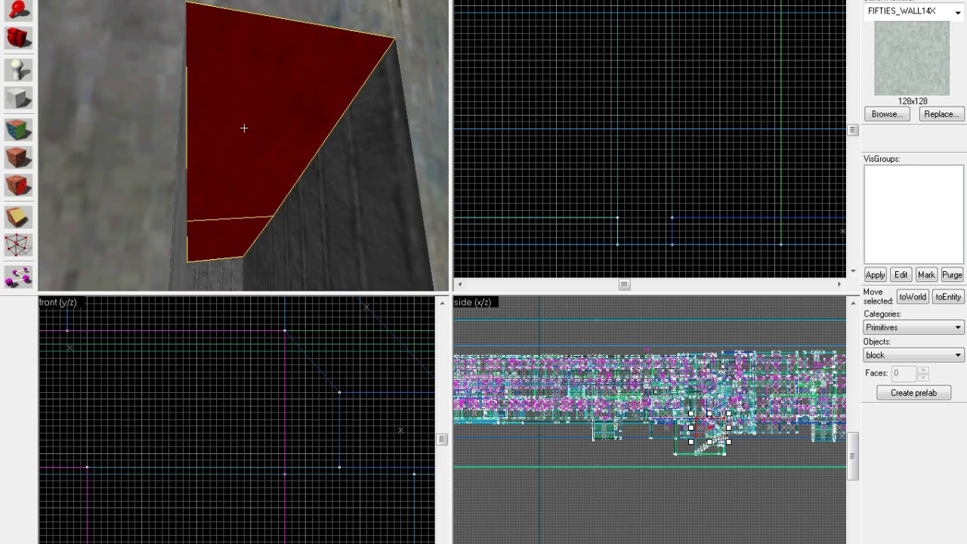Open the Categories Primitives dropdown
The image size is (967, 544).
[913, 327]
